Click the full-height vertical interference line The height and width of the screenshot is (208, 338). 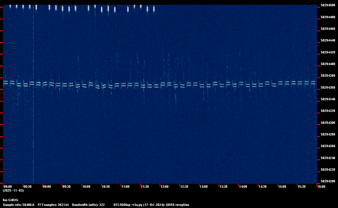point(33,94)
